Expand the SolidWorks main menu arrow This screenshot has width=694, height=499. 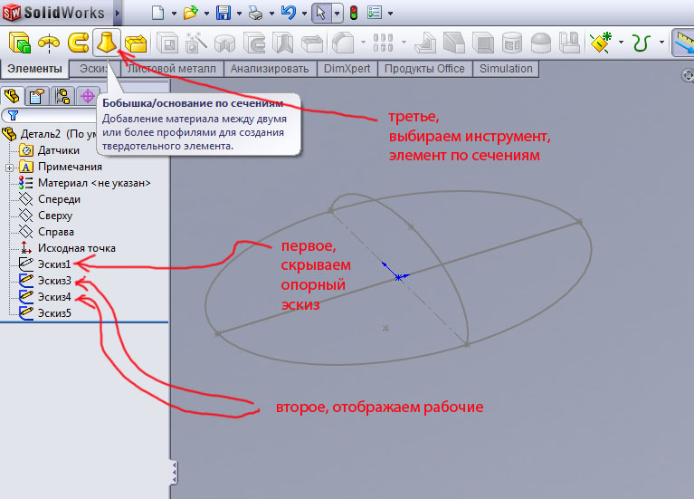[x=119, y=14]
